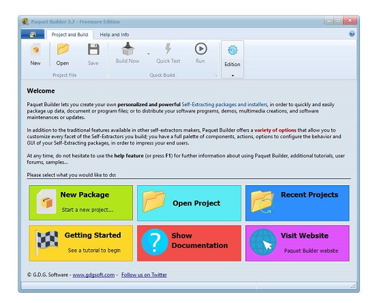Click the Paquet Builder title bar icon
The image size is (375, 303).
tap(25, 22)
